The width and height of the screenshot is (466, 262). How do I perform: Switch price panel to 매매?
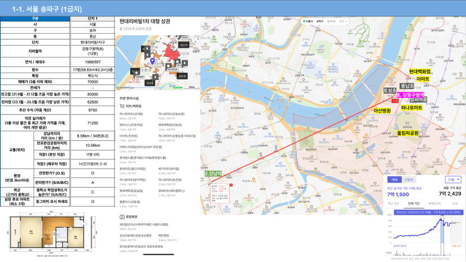coord(394,180)
